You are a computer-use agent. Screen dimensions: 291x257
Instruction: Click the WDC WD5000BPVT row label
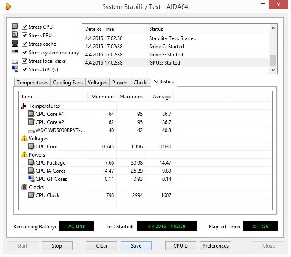[x=60, y=130]
